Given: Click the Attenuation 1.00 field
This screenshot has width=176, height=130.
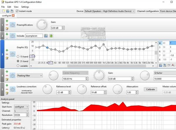Looking at the screenshot, I should tap(131, 92).
